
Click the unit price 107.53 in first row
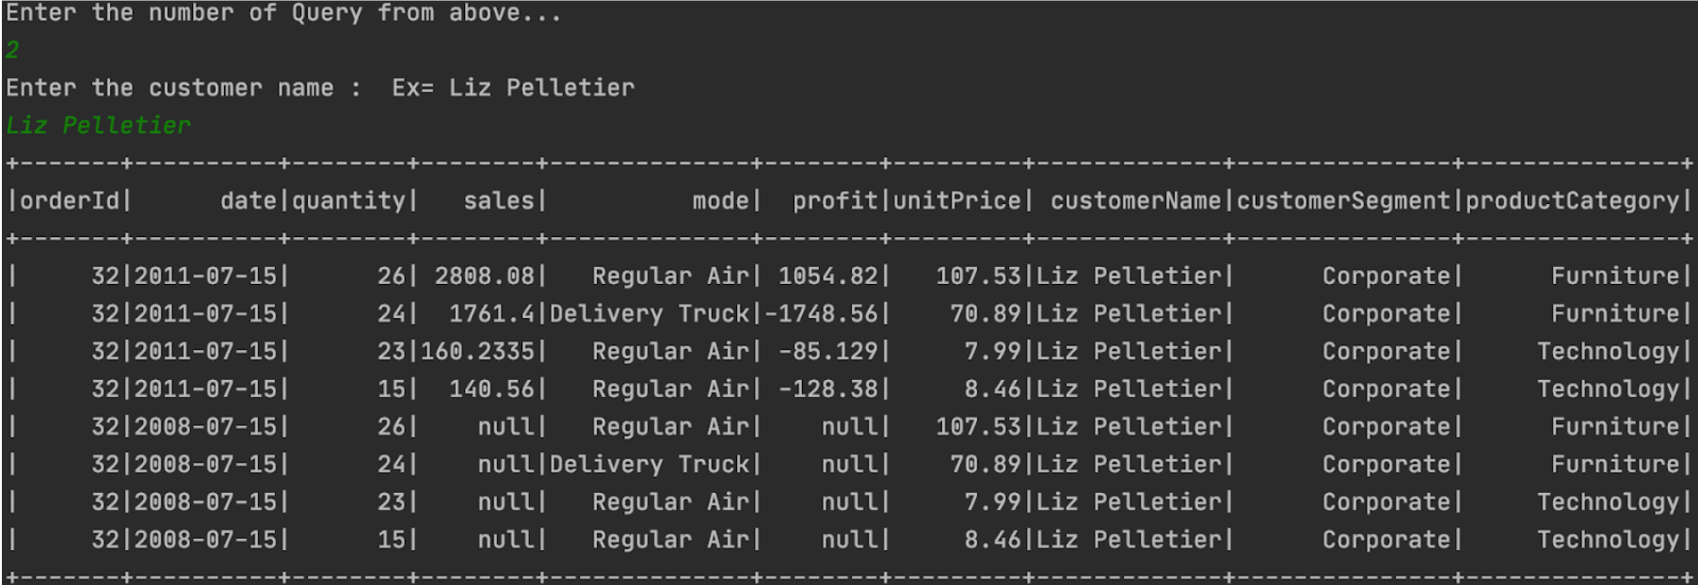[x=978, y=277]
